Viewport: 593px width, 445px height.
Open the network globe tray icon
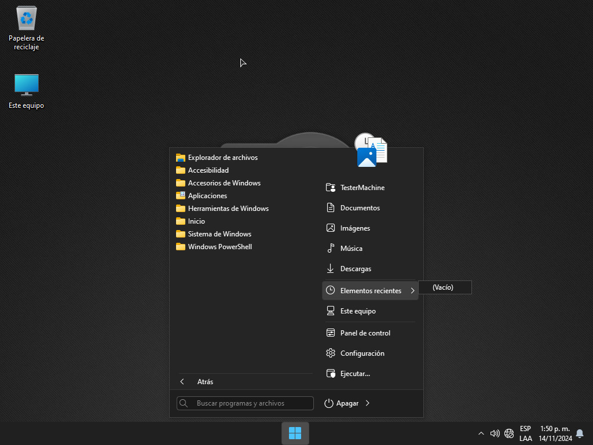(509, 433)
